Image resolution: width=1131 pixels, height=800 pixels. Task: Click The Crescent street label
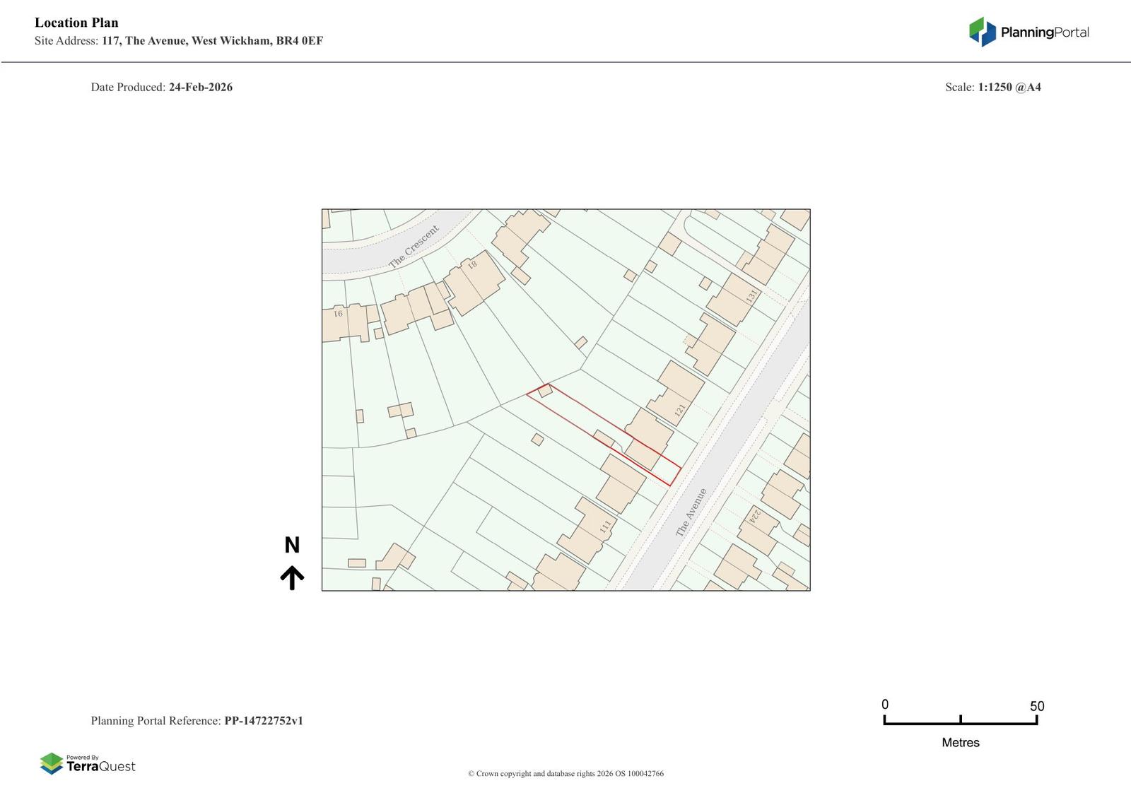coord(414,247)
